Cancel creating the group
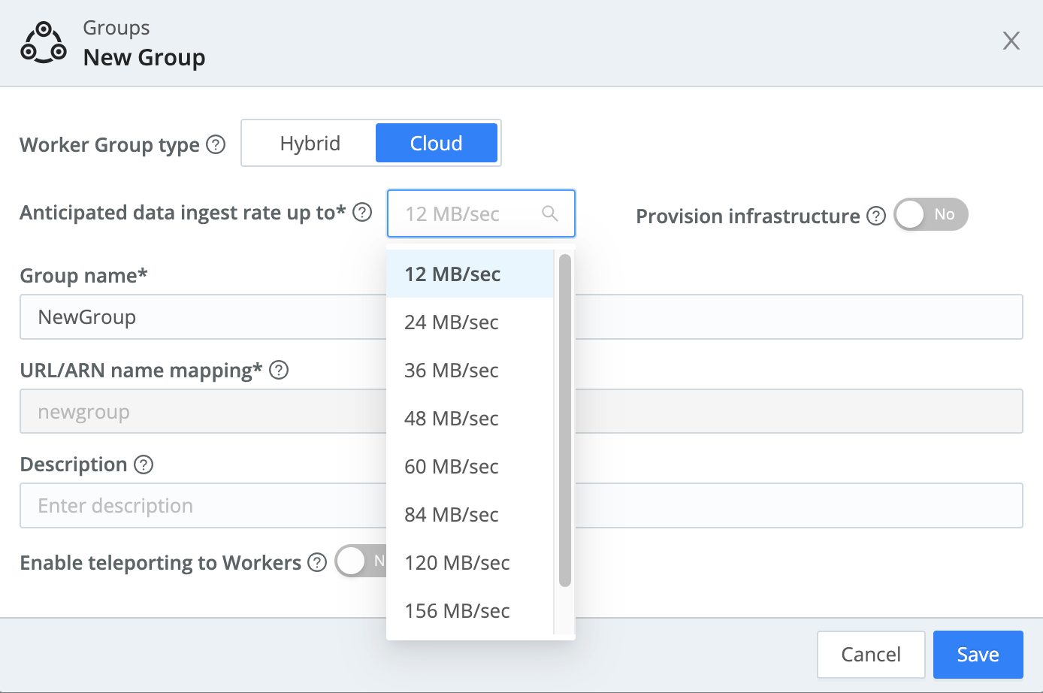This screenshot has height=693, width=1043. 870,655
